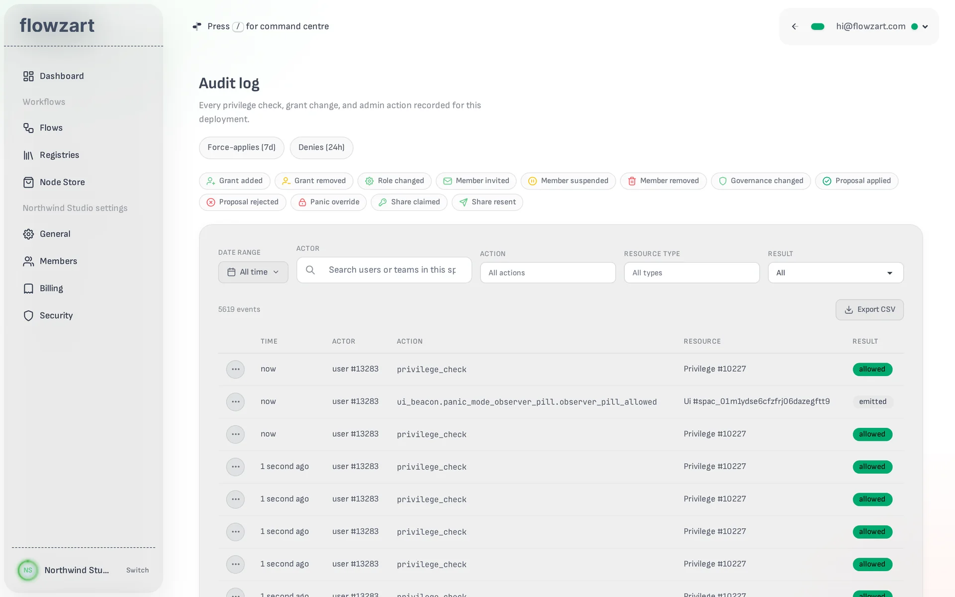Click the flowzart logo

(x=57, y=25)
